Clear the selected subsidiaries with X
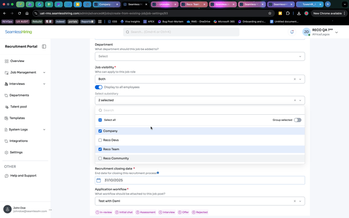This screenshot has width=349, height=218. (294, 100)
